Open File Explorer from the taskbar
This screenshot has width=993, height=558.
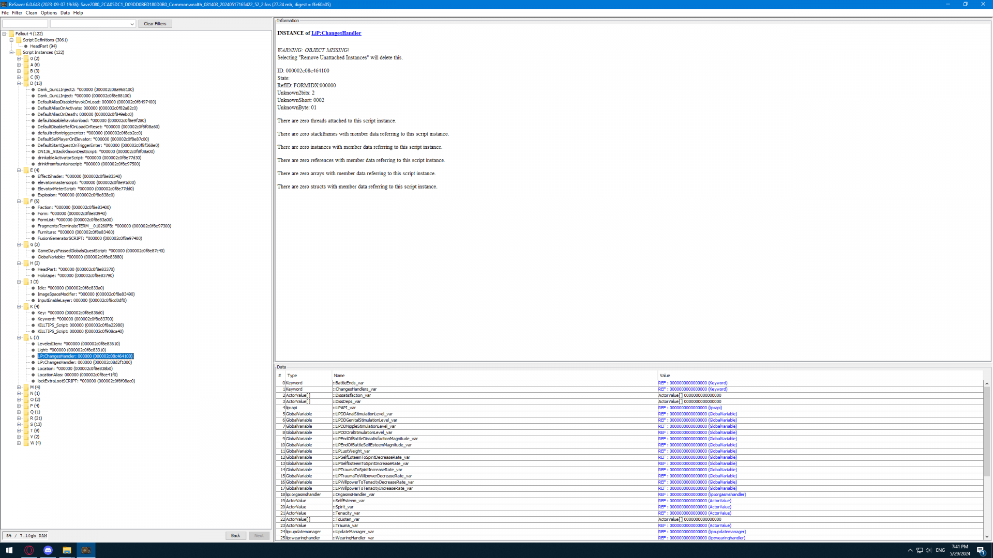tap(67, 550)
